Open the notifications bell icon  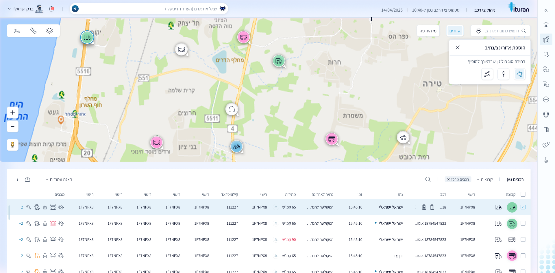[x=51, y=9]
